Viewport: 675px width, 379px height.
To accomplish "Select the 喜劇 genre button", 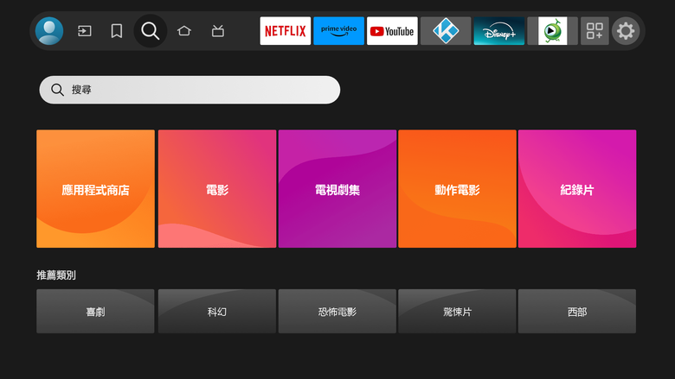I will 95,311.
